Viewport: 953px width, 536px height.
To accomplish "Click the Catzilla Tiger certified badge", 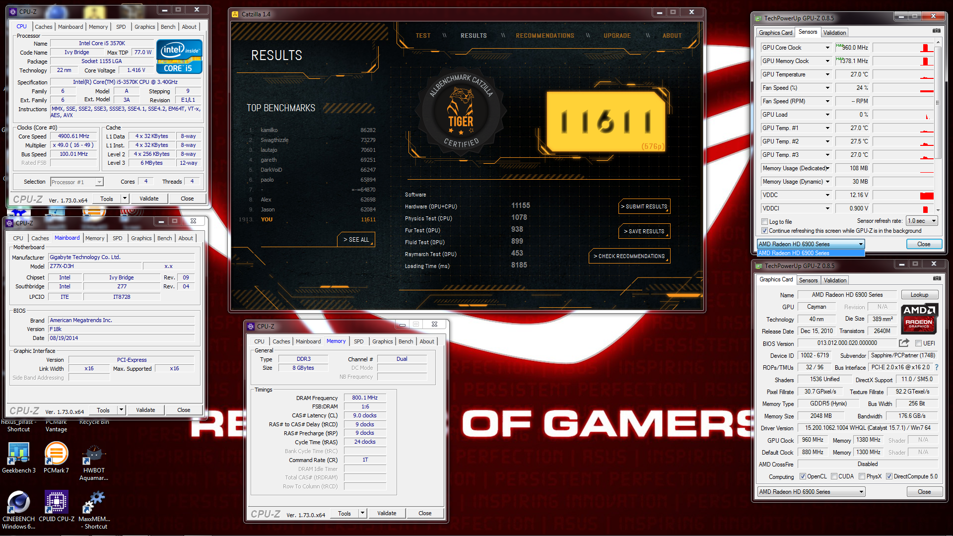I will click(x=461, y=112).
